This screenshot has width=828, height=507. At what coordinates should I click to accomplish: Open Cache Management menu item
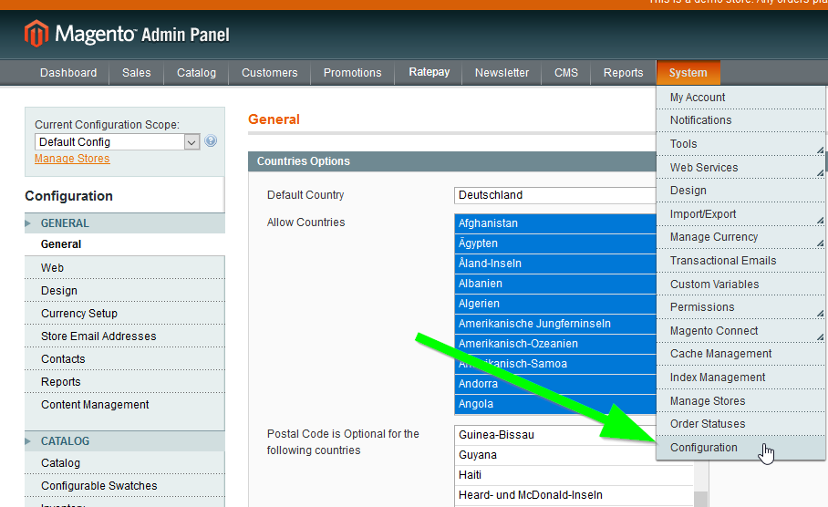(x=720, y=354)
